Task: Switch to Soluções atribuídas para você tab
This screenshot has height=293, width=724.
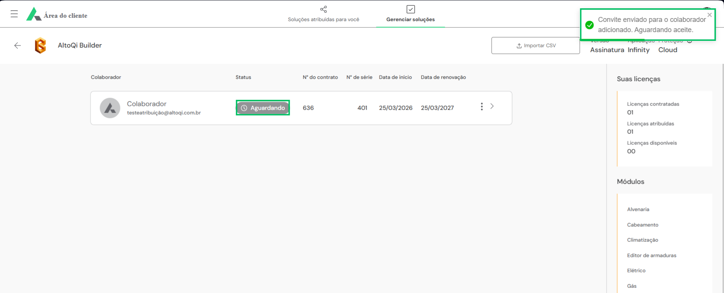Action: click(x=323, y=19)
